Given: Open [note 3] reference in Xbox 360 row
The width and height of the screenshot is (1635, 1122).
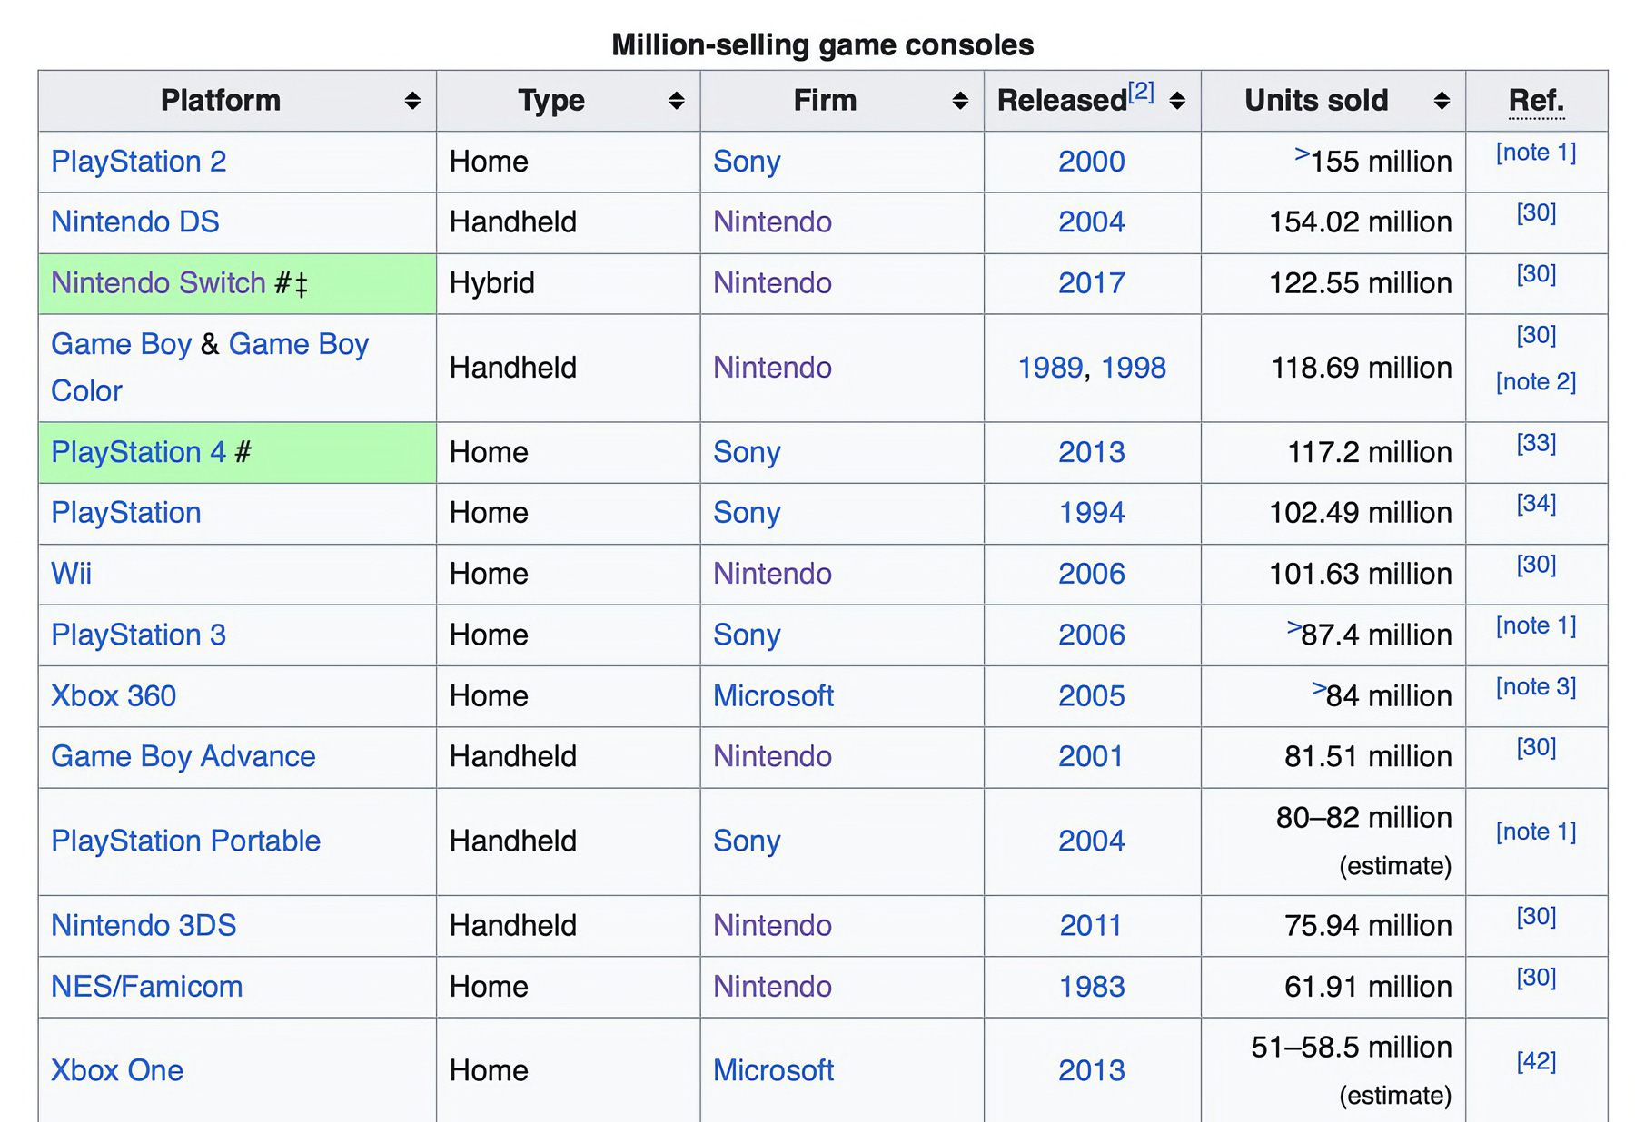Looking at the screenshot, I should coord(1536,687).
